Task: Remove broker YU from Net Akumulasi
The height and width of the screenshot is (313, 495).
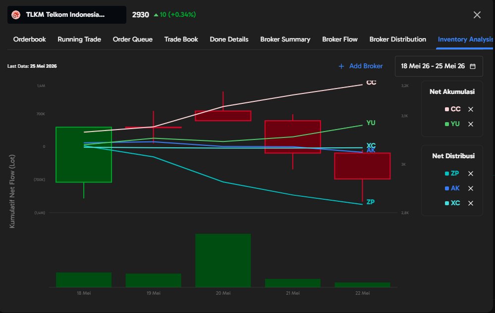Action: click(x=471, y=124)
